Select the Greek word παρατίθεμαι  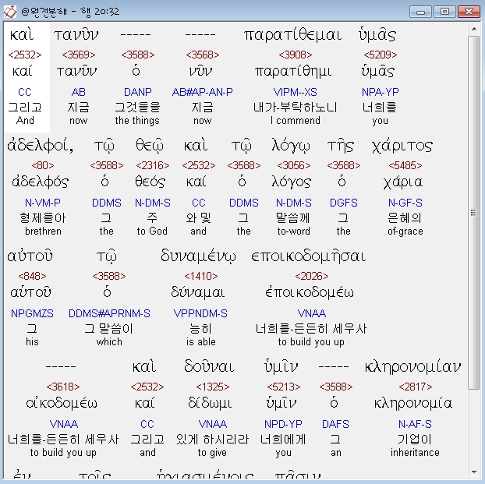pyautogui.click(x=292, y=34)
